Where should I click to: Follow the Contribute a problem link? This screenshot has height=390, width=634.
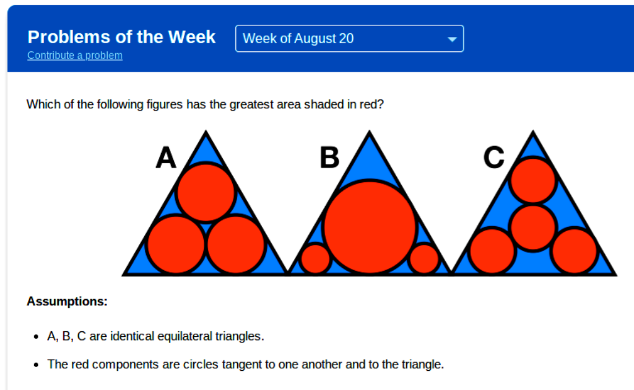point(75,56)
